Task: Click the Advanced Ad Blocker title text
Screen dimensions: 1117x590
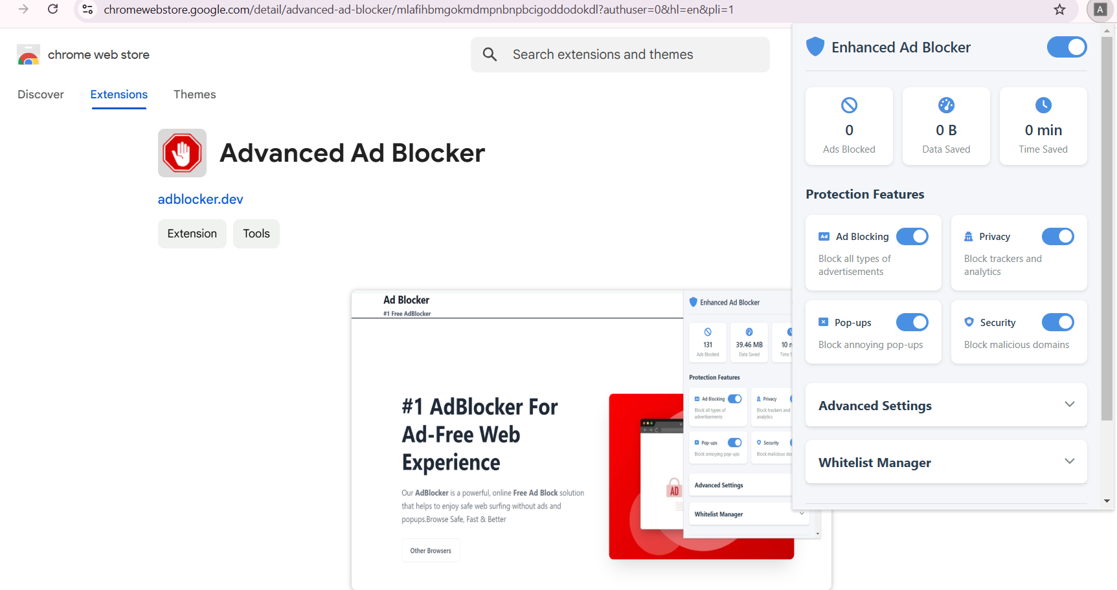Action: click(x=352, y=153)
